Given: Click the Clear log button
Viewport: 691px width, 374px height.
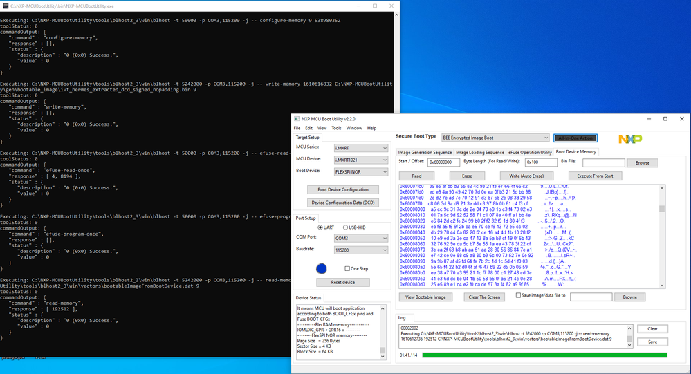Looking at the screenshot, I should (x=653, y=329).
